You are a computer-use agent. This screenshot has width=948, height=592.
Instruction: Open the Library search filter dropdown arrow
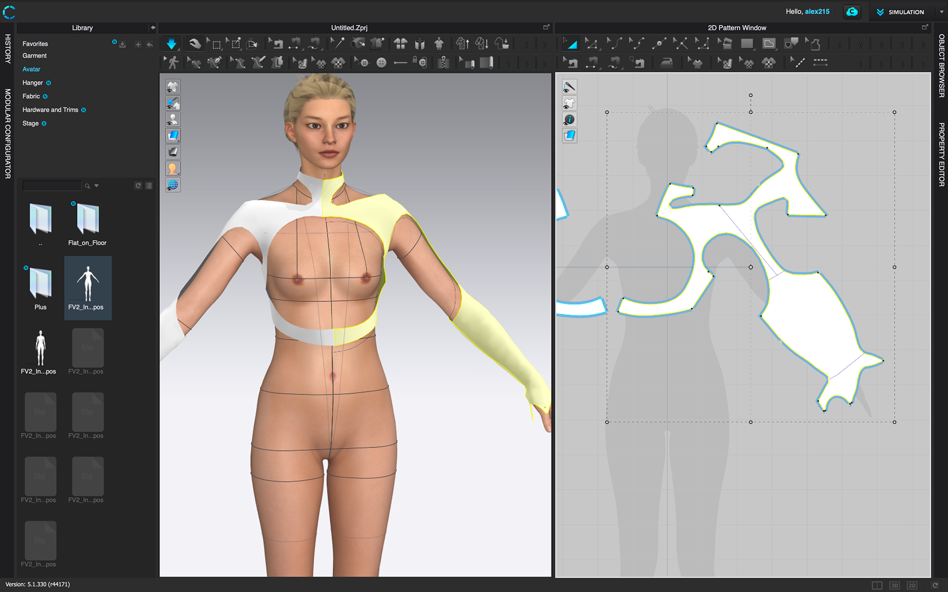tap(96, 186)
